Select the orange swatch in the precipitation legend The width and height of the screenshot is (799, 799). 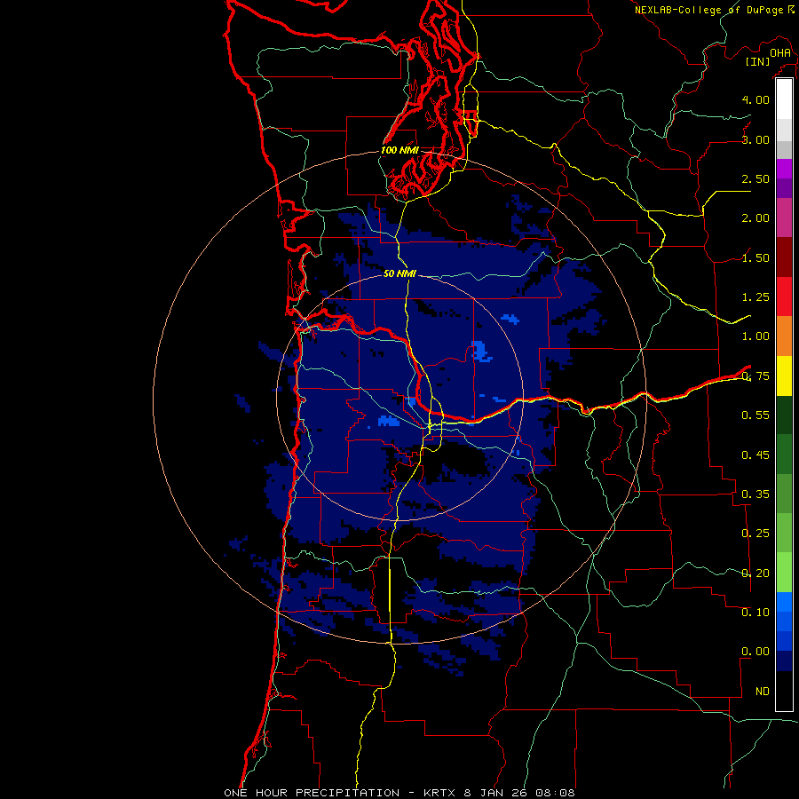[784, 336]
